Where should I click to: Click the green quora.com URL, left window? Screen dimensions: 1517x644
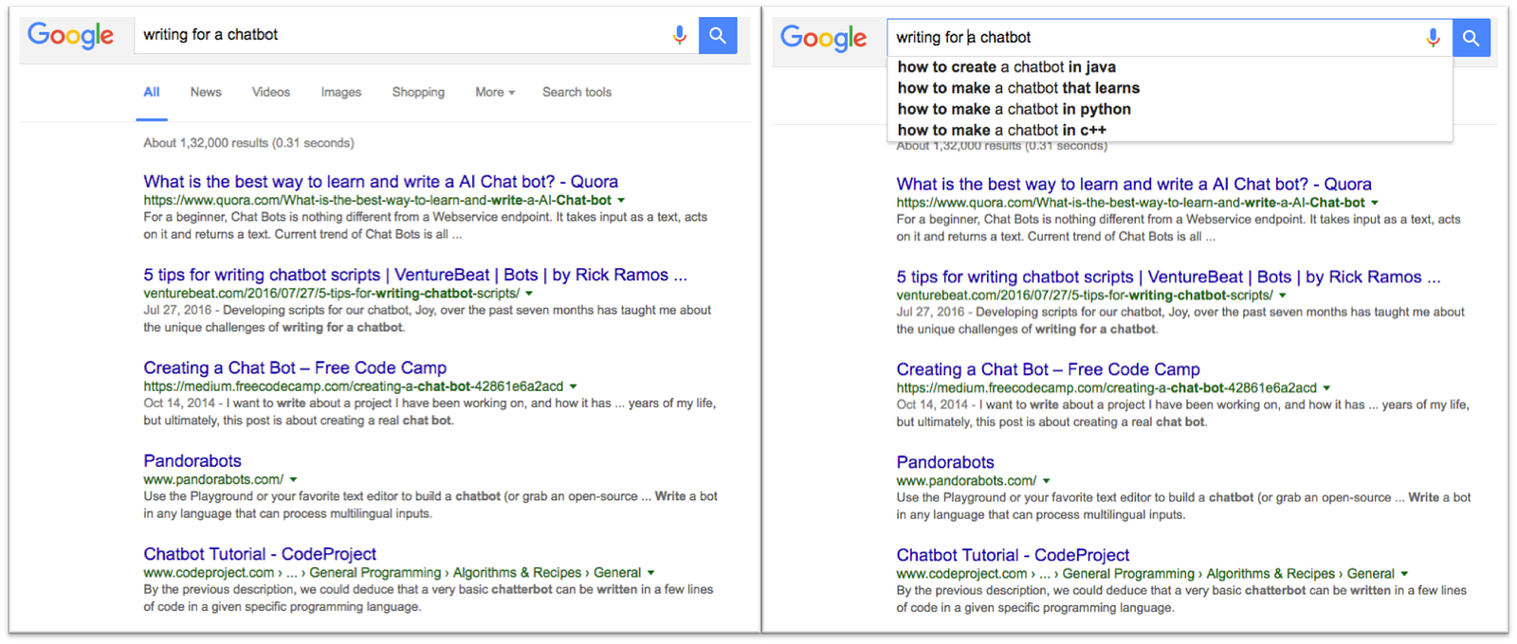click(x=377, y=201)
